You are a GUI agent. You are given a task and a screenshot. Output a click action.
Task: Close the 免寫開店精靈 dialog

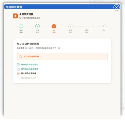coord(116,8)
